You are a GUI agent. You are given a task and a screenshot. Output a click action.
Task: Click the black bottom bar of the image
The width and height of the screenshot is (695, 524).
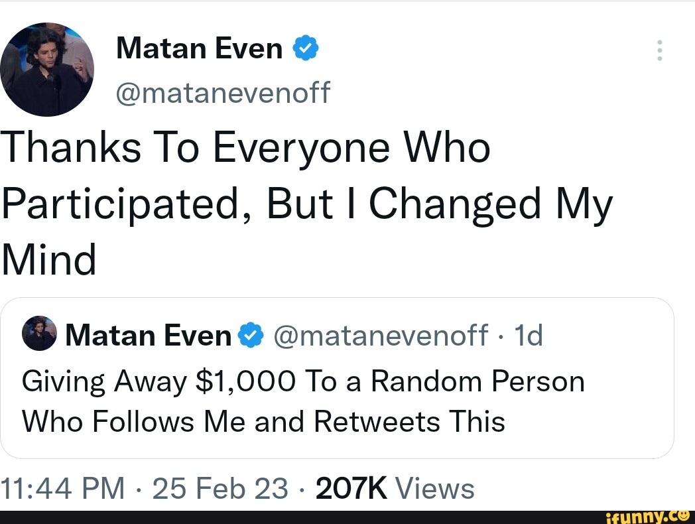pos(265,517)
